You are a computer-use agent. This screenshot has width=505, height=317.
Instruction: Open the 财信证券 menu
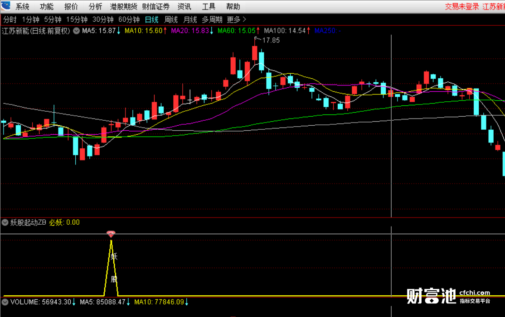click(x=156, y=6)
